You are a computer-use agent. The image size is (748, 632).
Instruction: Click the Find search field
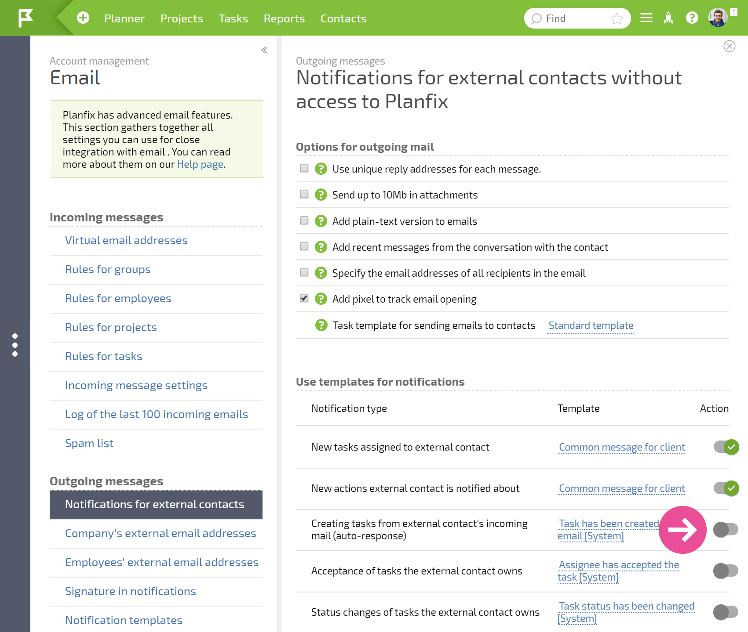click(x=577, y=18)
